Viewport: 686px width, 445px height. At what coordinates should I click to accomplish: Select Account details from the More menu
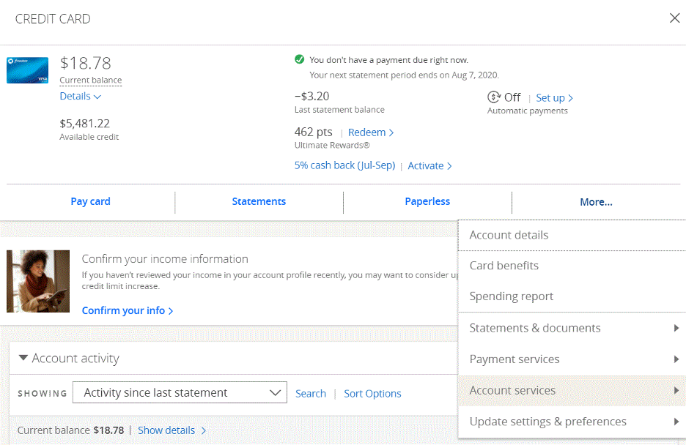[509, 235]
